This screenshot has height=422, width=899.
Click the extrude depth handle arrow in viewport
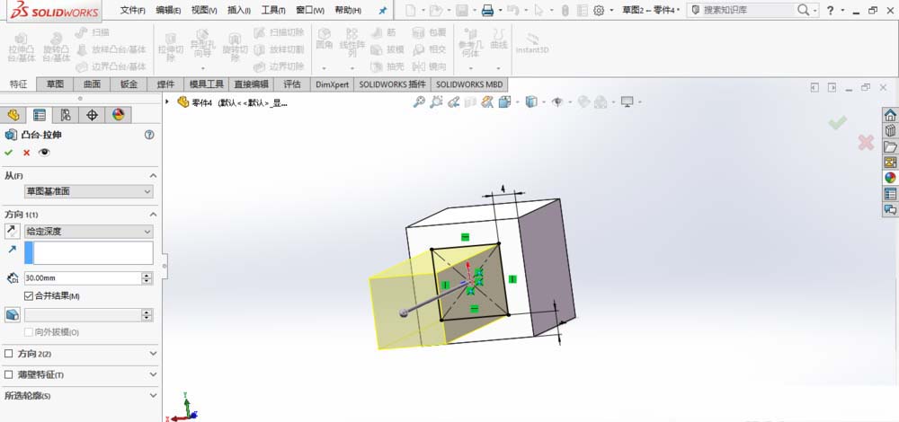[405, 312]
